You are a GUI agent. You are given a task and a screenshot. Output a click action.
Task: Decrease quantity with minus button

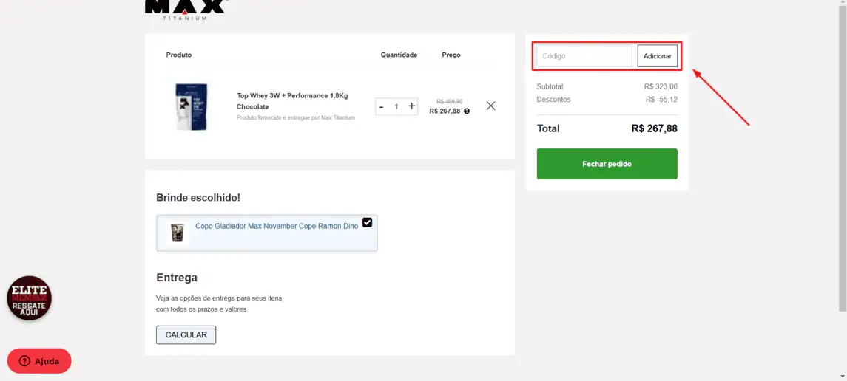tap(382, 106)
